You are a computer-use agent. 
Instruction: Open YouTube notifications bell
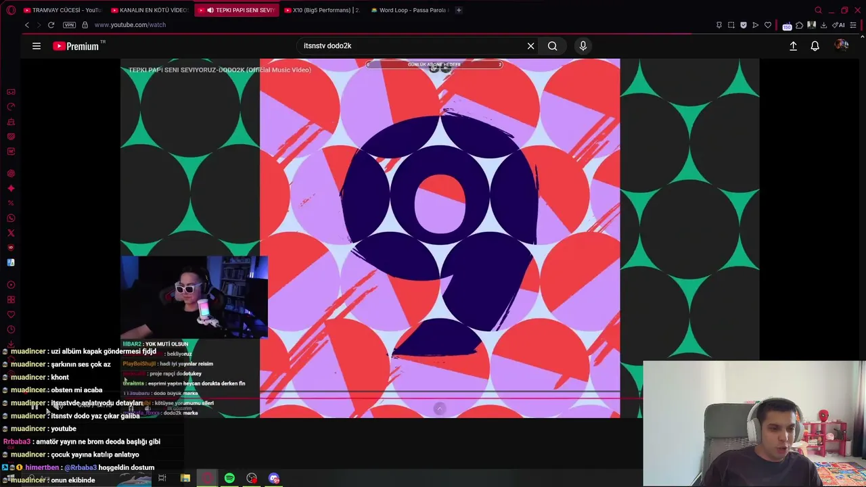815,46
